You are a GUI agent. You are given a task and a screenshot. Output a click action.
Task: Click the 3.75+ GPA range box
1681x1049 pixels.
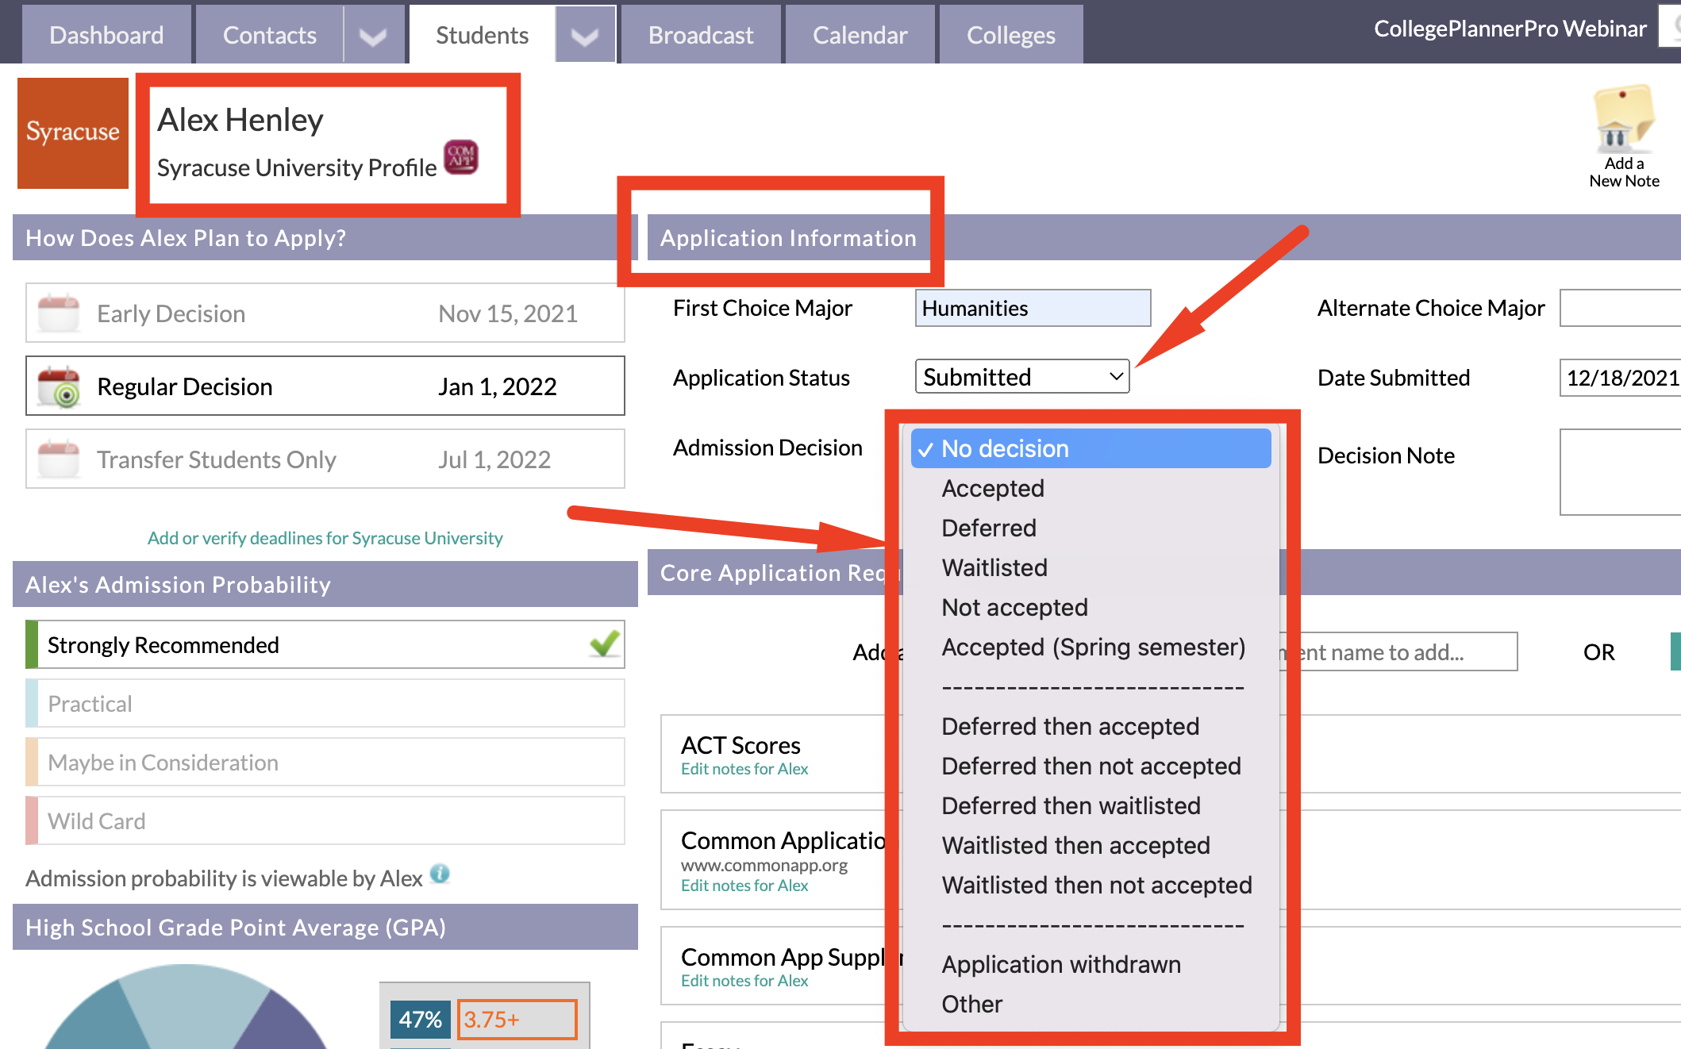[x=517, y=1020]
